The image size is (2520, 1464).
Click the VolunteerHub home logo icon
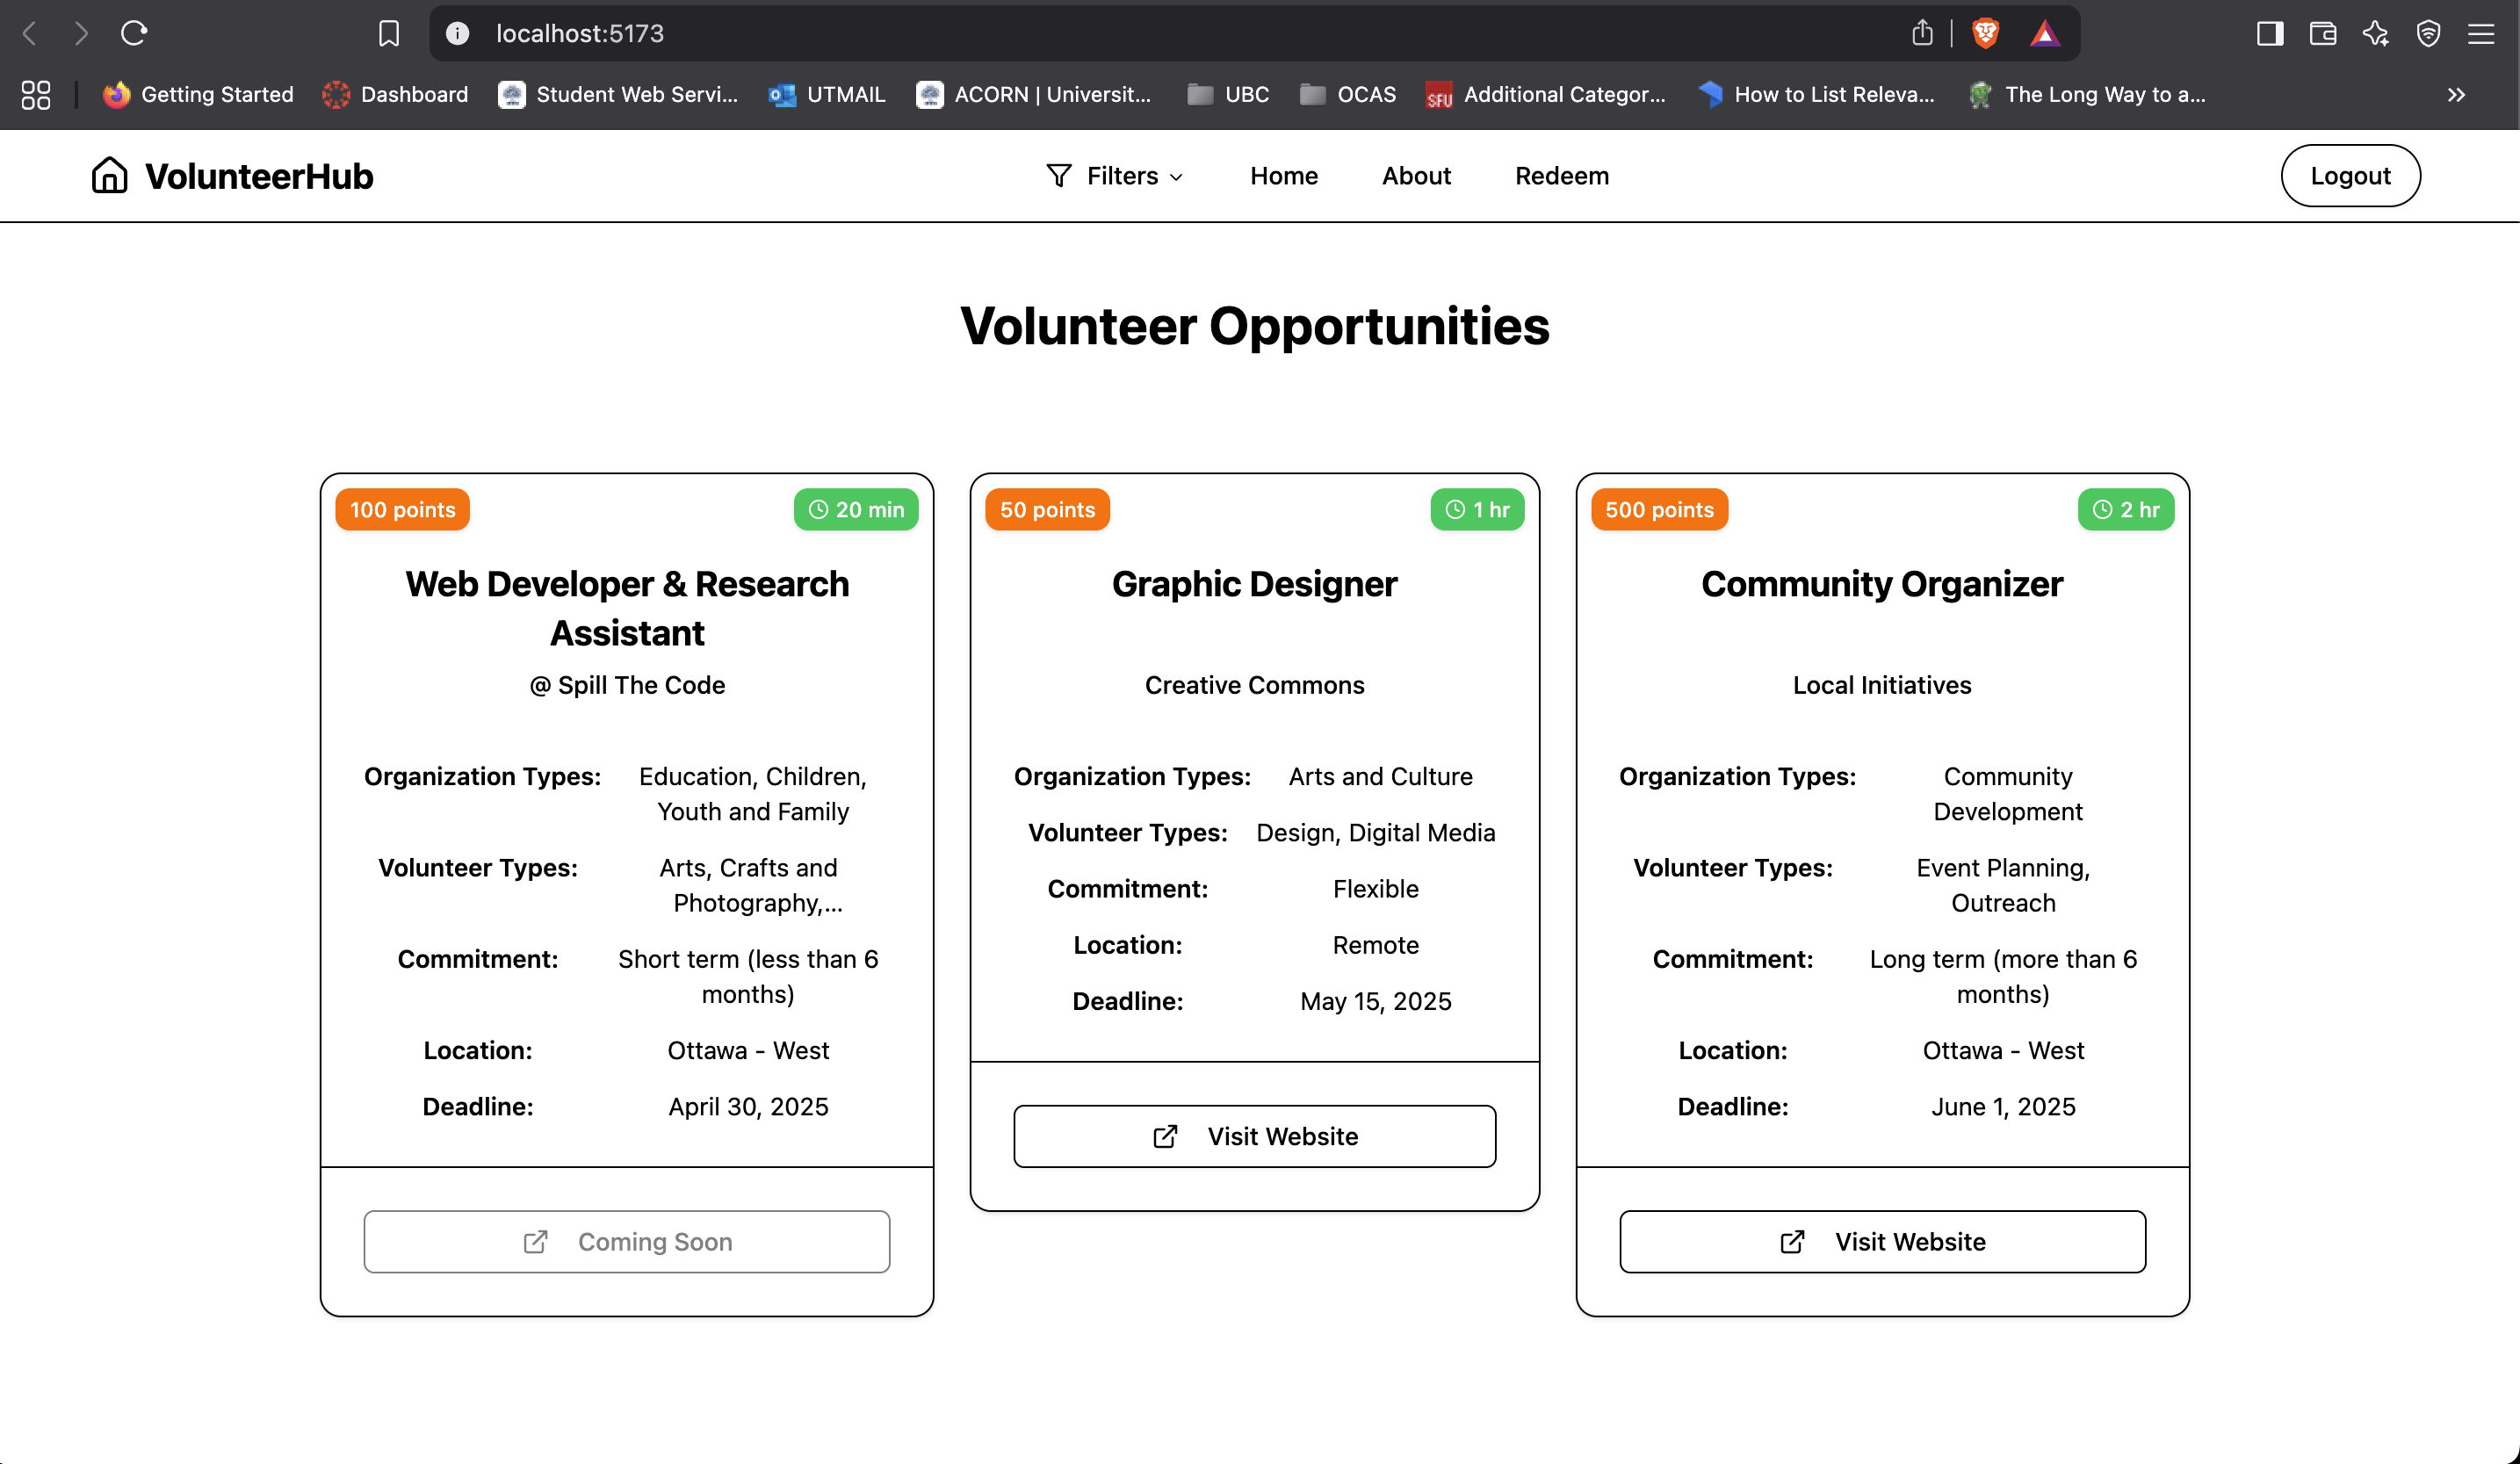click(109, 175)
